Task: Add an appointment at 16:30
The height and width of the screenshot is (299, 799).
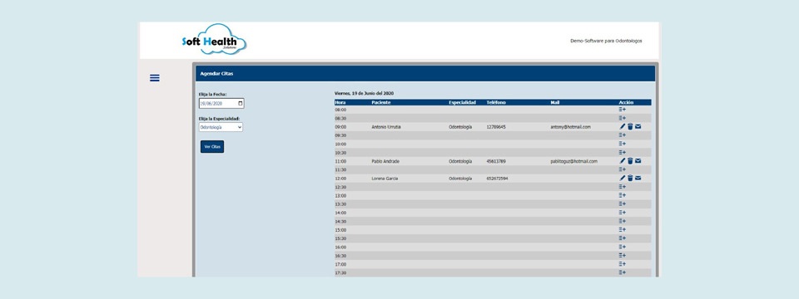Action: [x=623, y=255]
